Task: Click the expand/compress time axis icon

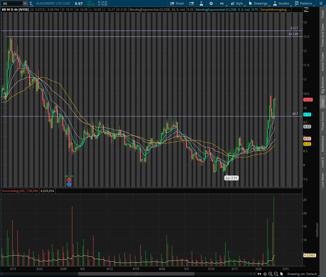Action: tap(259, 274)
